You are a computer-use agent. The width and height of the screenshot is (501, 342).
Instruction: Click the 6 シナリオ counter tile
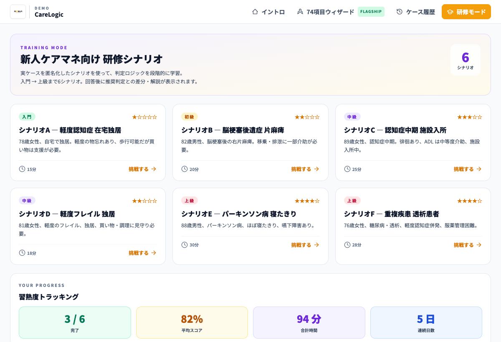(x=466, y=60)
